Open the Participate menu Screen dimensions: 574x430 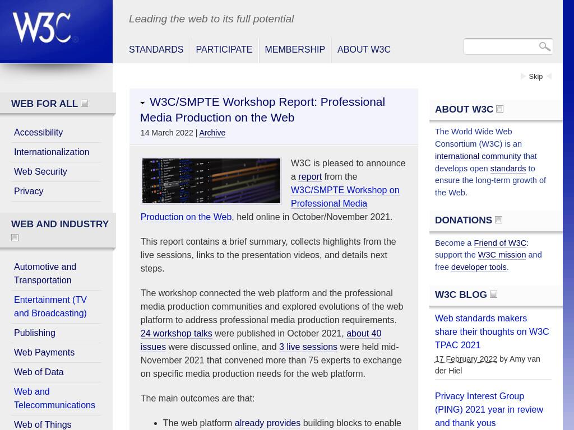[224, 49]
